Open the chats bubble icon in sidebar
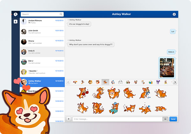This screenshot has width=191, height=134. 16,14
